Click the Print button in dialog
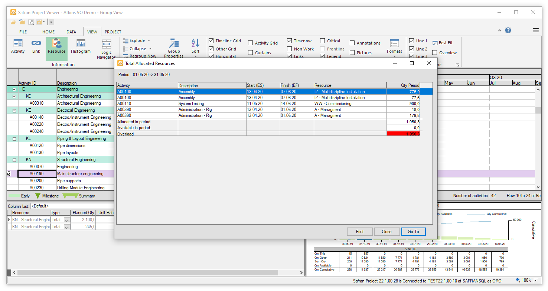Image resolution: width=548 pixels, height=291 pixels. (x=360, y=232)
